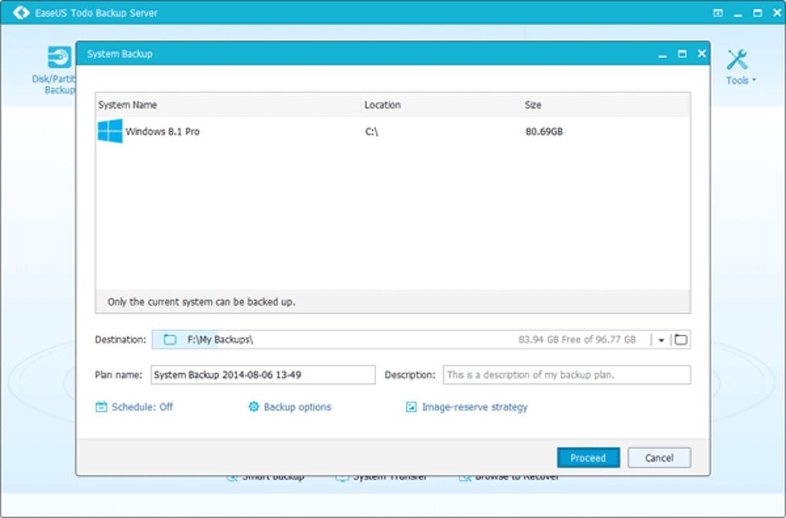Maximize the EaseUS Todo Backup Server window

coord(757,13)
